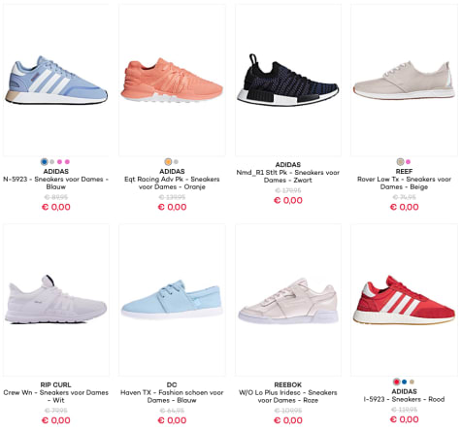Choose grey color swatch under N-5923 shoe

tap(52, 162)
